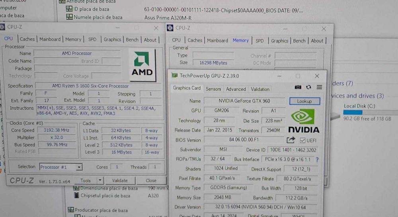398x217 pixels.
Task: Open About tab in left CPU-Z
Action: (150, 40)
